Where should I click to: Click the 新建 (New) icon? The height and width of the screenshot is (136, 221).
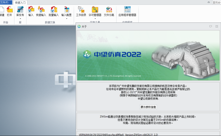(2, 10)
